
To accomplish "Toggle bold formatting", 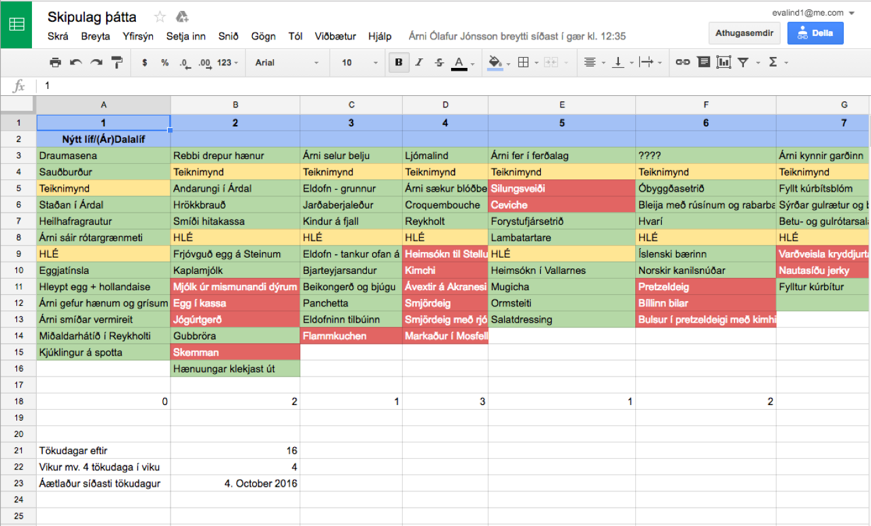I will (x=399, y=63).
